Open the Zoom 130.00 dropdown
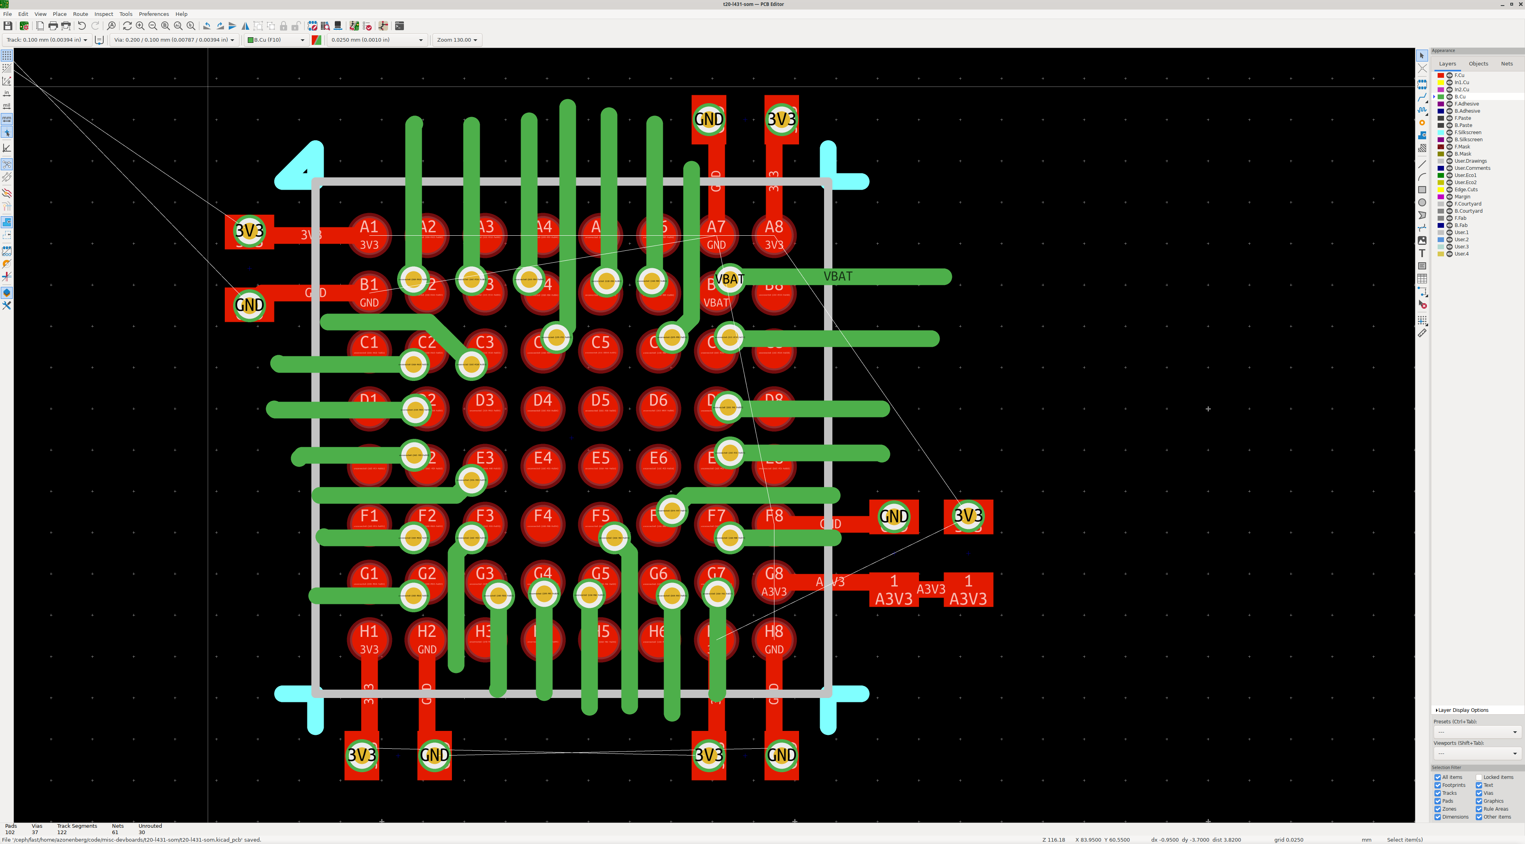The height and width of the screenshot is (844, 1525). tap(457, 40)
